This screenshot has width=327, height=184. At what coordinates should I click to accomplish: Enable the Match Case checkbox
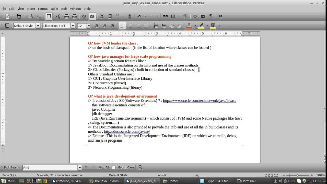point(114,167)
